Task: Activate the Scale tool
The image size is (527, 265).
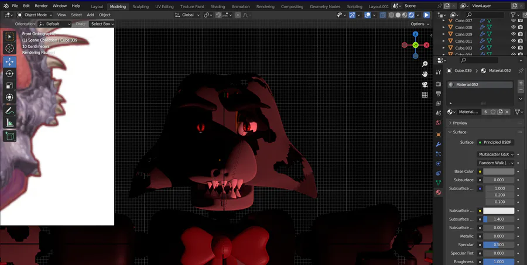Action: tap(9, 85)
